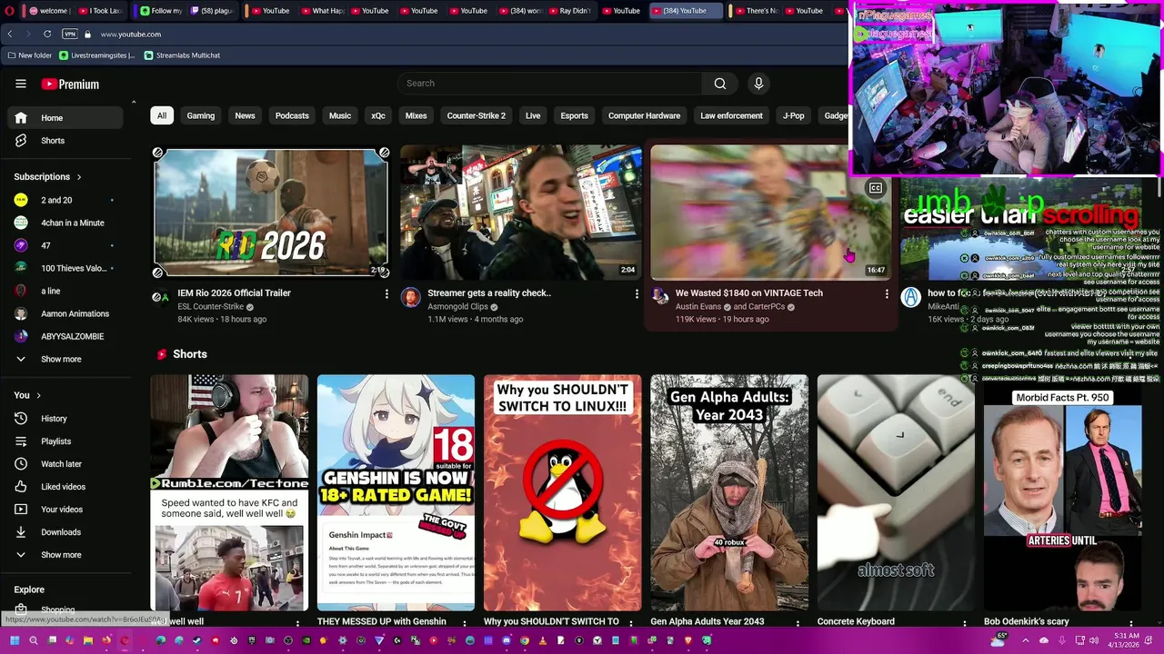
Task: Select the Gaming filter chip
Action: click(201, 115)
